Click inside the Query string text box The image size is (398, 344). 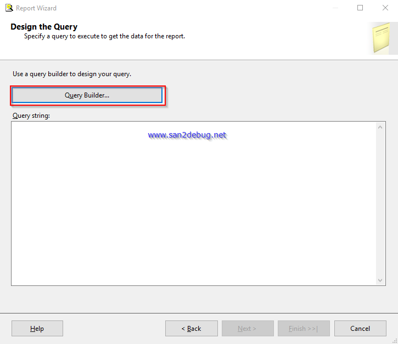(x=194, y=203)
